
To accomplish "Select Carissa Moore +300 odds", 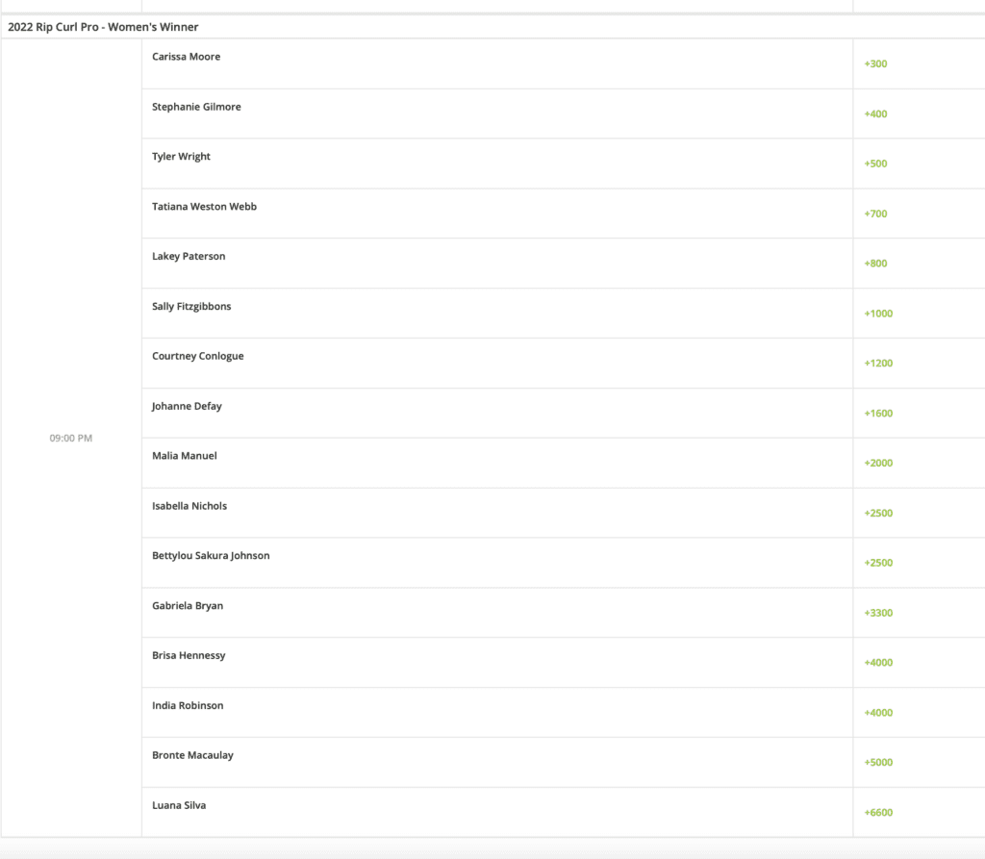I will 875,63.
